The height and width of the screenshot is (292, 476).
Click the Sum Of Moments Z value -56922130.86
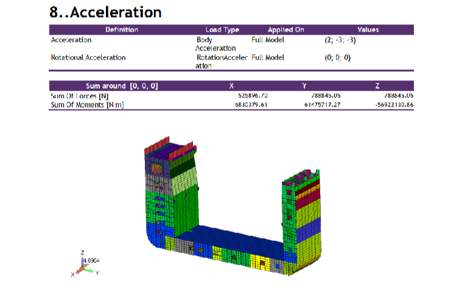tap(391, 105)
